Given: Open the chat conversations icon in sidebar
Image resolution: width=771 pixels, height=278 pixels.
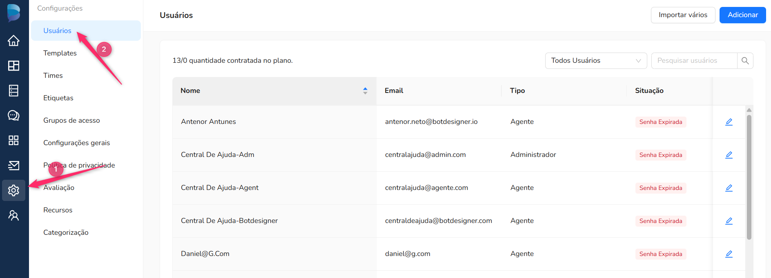Looking at the screenshot, I should (x=13, y=115).
